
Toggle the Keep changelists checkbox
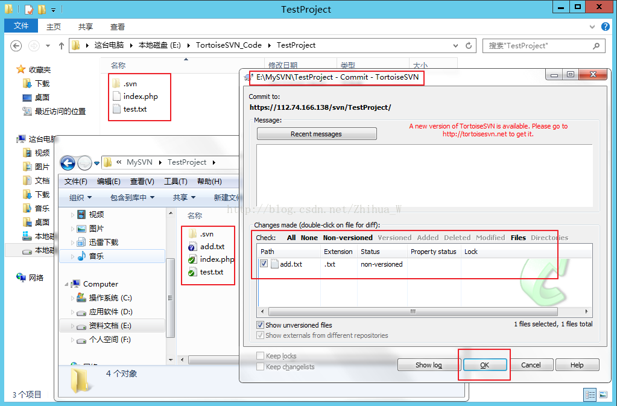260,367
